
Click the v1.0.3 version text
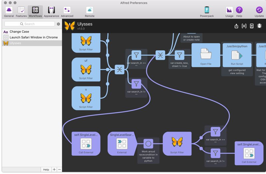pos(81,29)
